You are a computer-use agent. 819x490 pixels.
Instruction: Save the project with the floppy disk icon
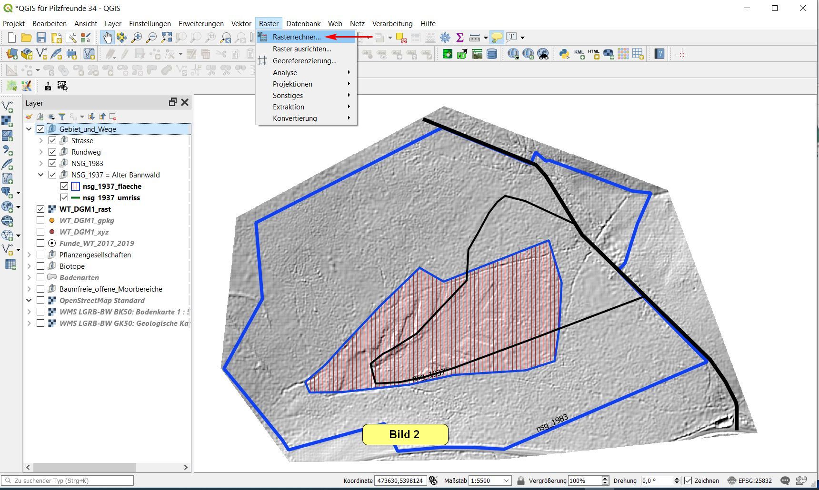[41, 38]
